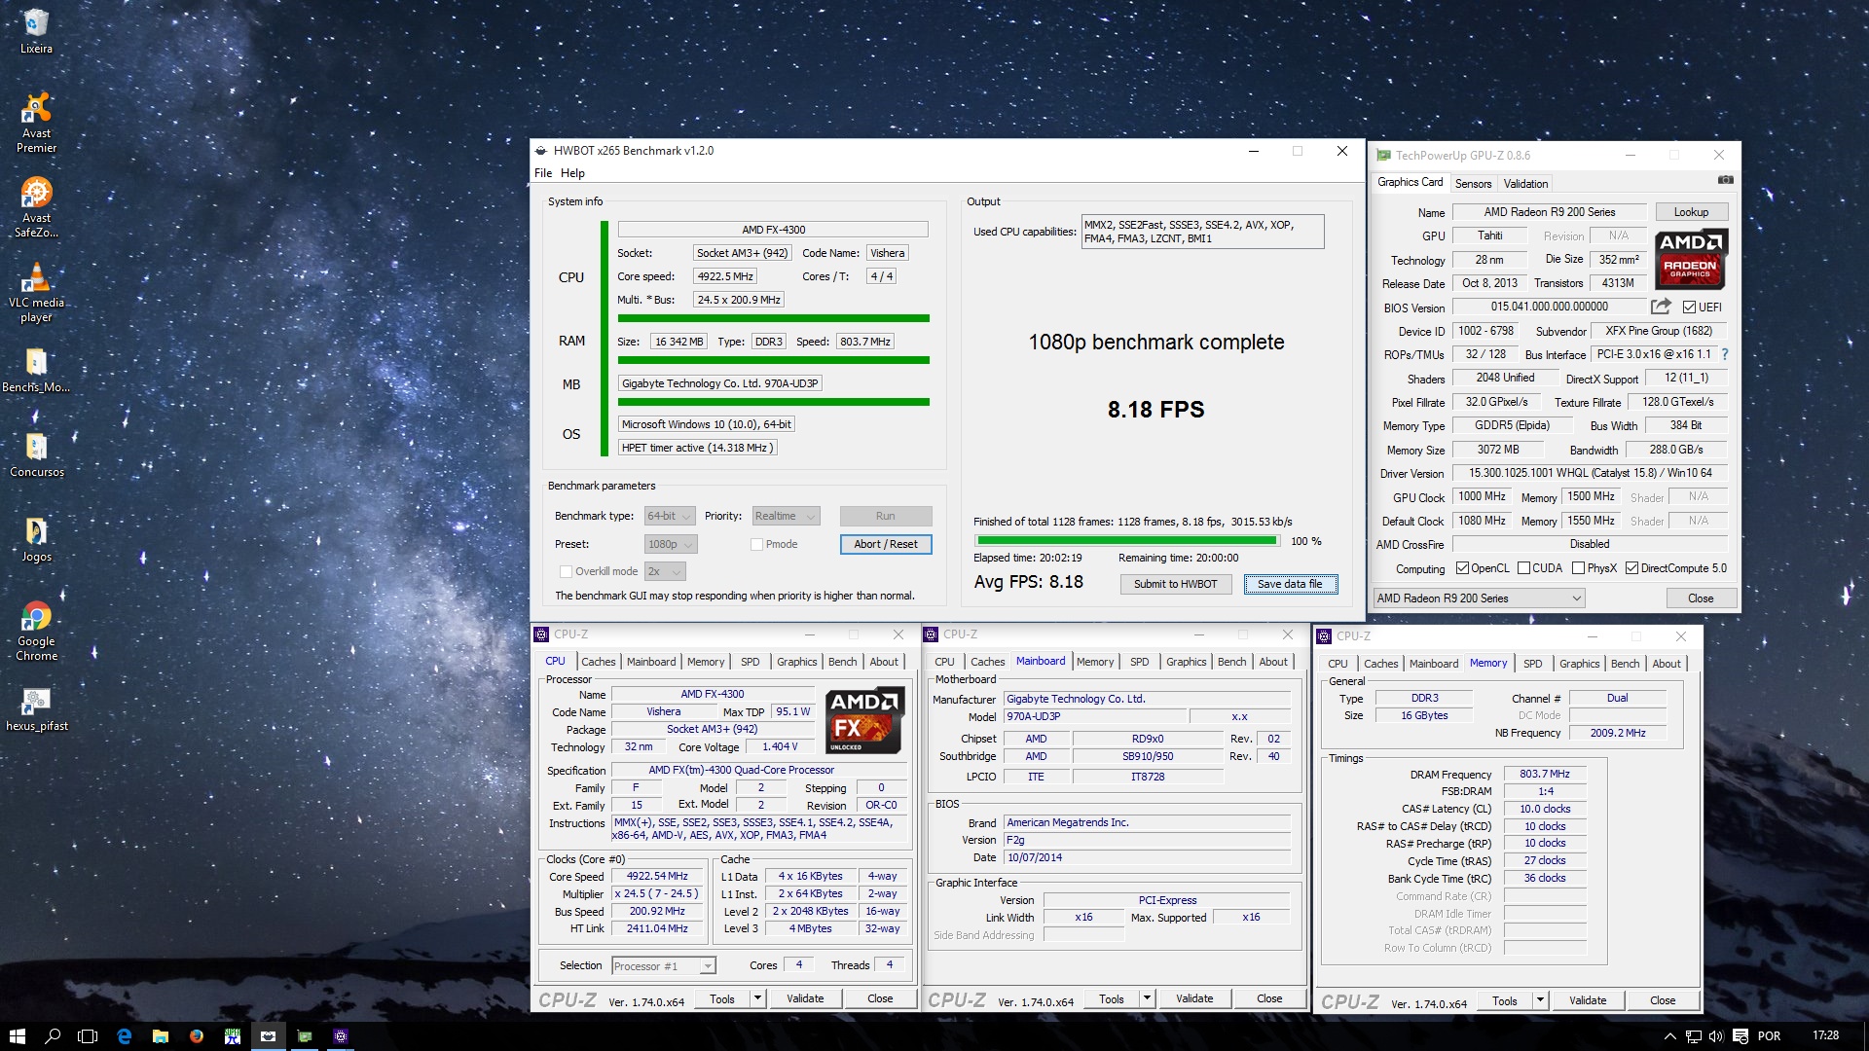This screenshot has height=1051, width=1869.
Task: Open the VLC media player desktop icon
Action: point(36,292)
